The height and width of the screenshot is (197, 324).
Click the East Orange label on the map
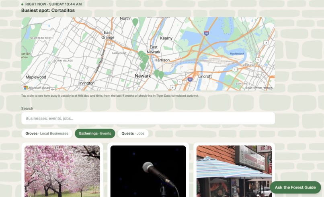(108, 35)
